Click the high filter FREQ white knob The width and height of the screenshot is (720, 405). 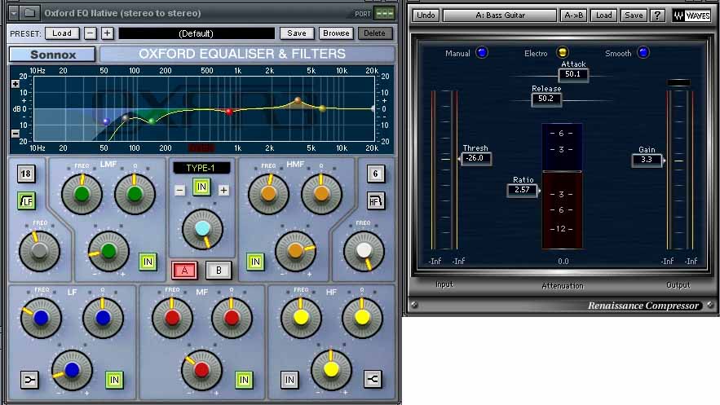(364, 251)
